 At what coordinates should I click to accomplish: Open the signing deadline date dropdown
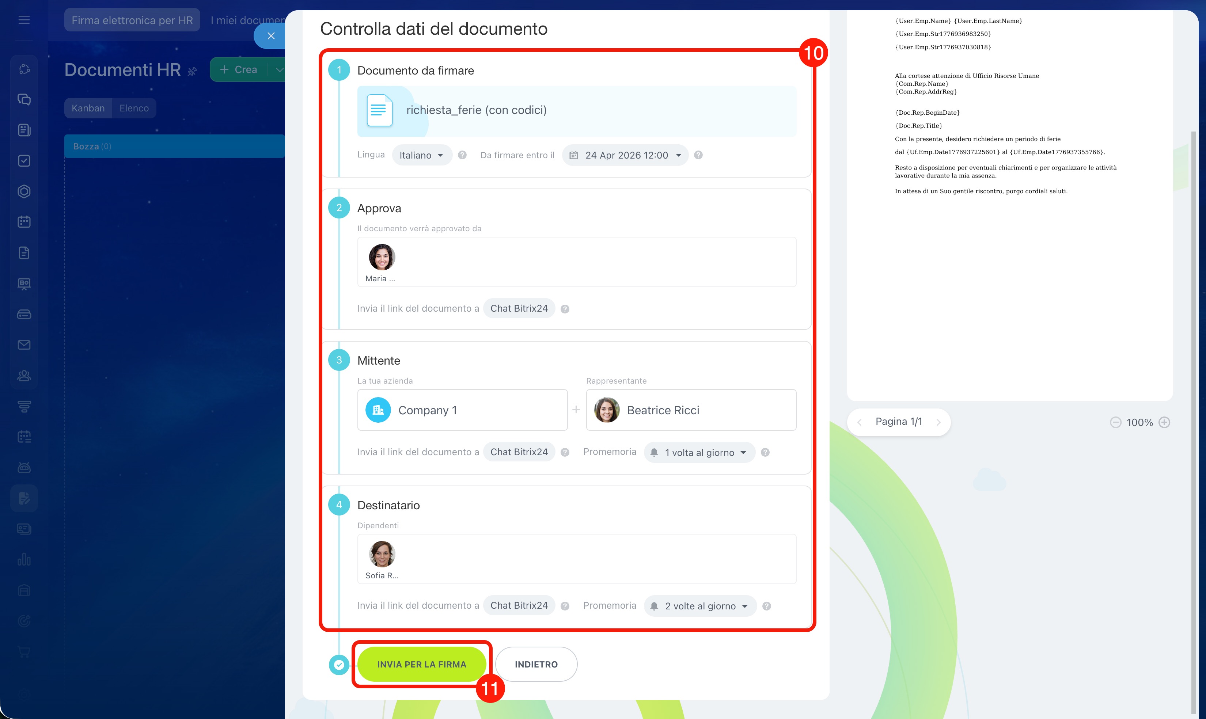point(626,155)
